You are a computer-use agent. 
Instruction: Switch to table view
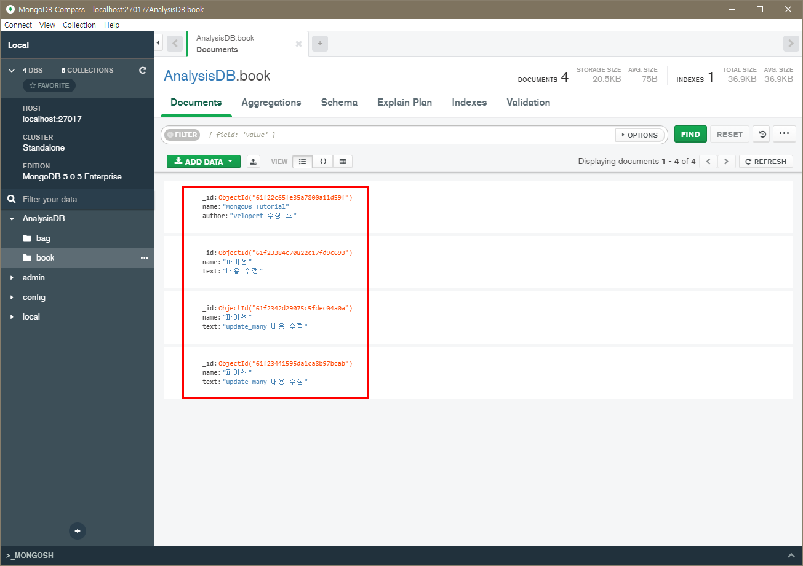(x=343, y=162)
